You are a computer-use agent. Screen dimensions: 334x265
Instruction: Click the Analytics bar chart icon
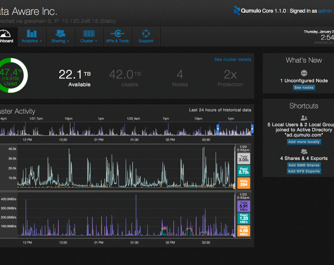click(32, 34)
